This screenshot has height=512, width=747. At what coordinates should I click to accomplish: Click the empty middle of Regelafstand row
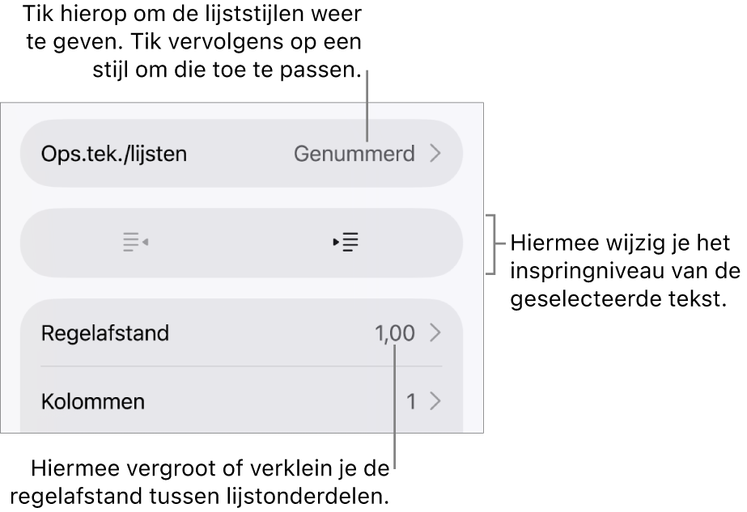(272, 332)
